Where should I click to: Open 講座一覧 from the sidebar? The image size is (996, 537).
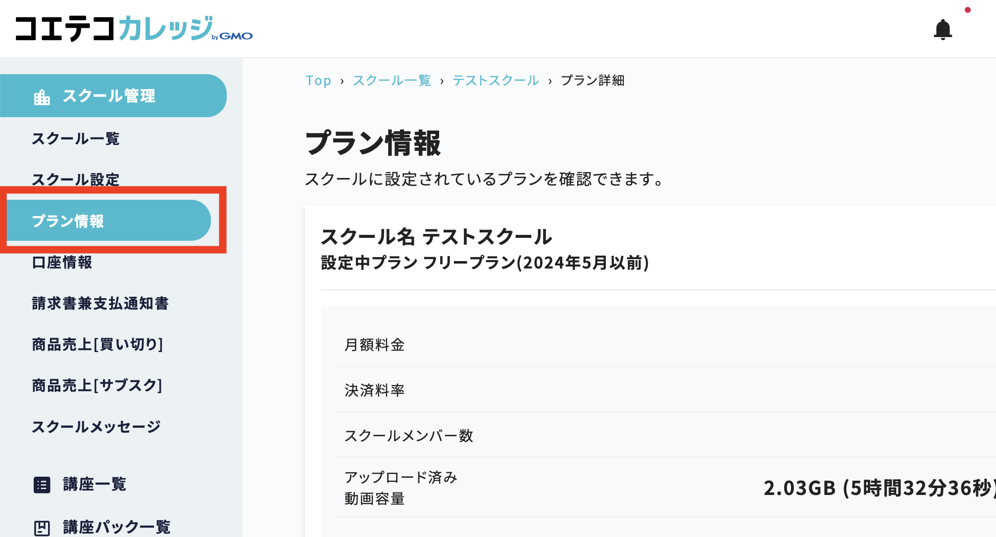(x=94, y=485)
